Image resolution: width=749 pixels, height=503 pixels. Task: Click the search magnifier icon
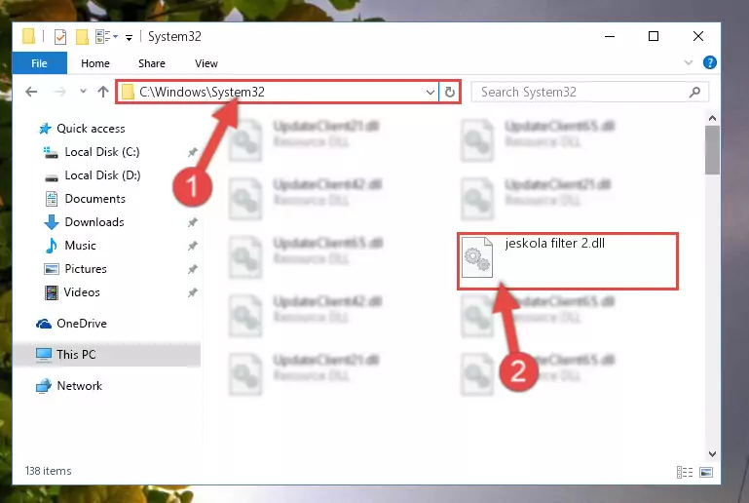click(695, 92)
